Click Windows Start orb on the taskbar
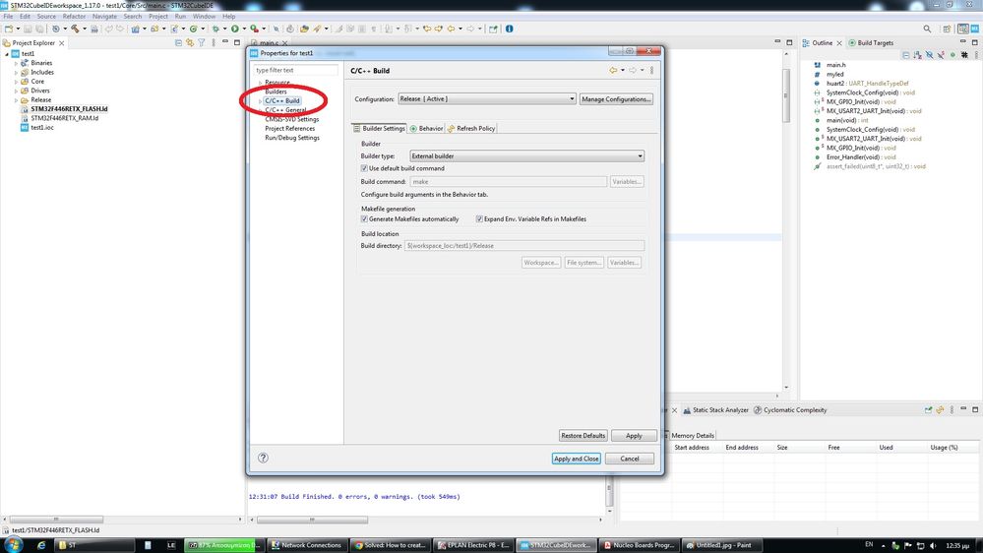The image size is (983, 553). (12, 545)
